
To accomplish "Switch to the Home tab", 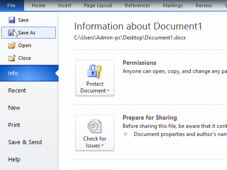I will pos(39,5).
